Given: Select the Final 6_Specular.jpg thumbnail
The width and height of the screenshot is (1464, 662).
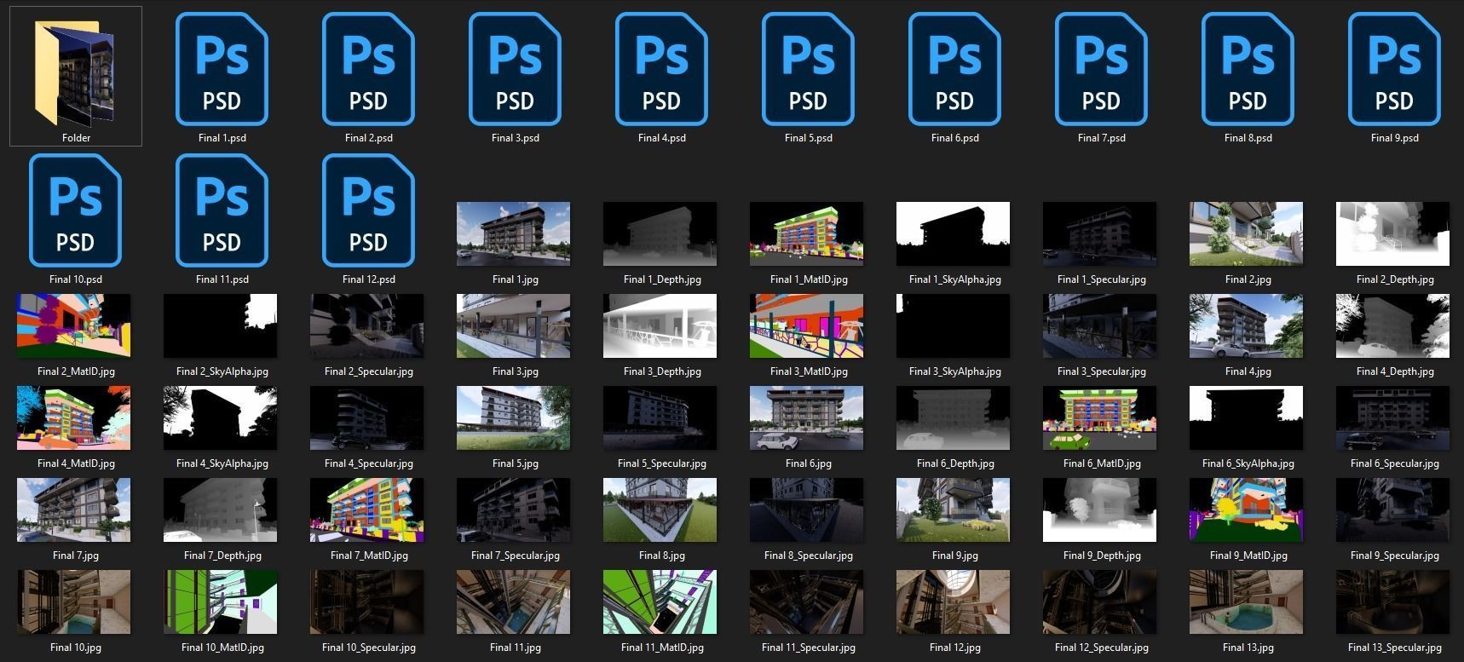Looking at the screenshot, I should 1393,418.
